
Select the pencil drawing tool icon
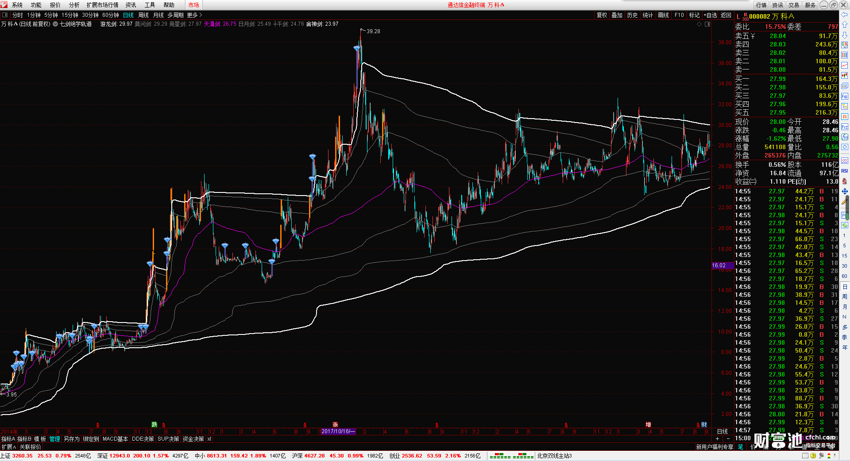coord(844,201)
